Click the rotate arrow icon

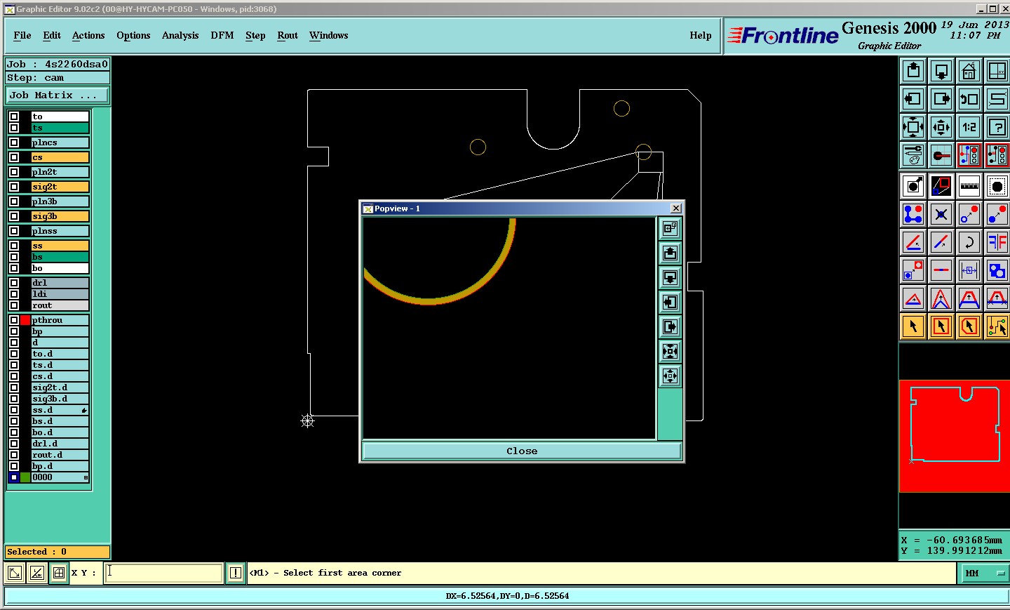969,242
